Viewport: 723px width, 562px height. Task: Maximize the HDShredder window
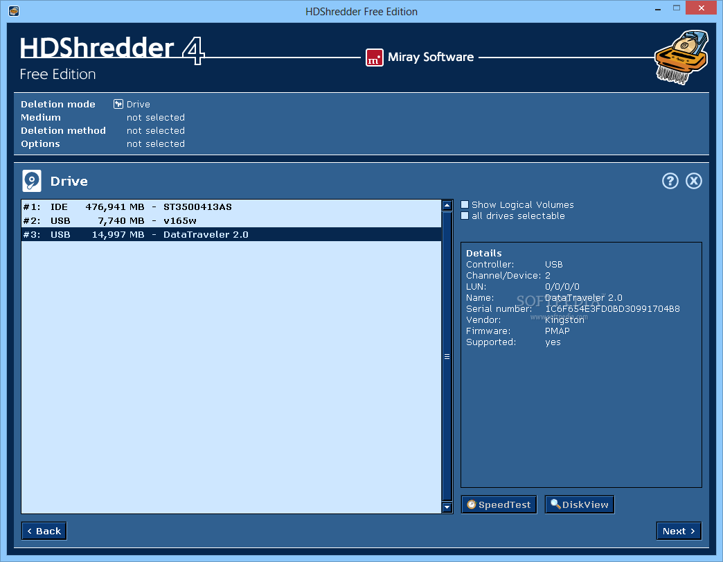pyautogui.click(x=677, y=8)
